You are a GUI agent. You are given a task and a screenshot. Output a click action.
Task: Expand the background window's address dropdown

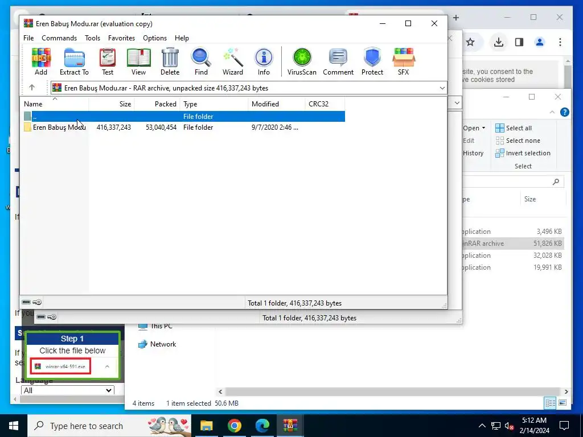457,102
